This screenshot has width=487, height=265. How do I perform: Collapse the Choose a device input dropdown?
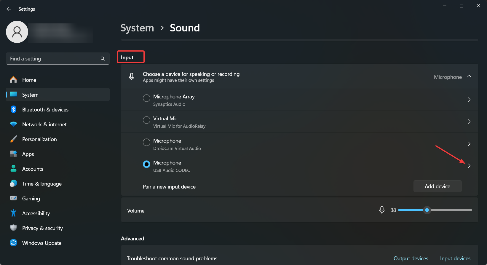[x=469, y=76]
